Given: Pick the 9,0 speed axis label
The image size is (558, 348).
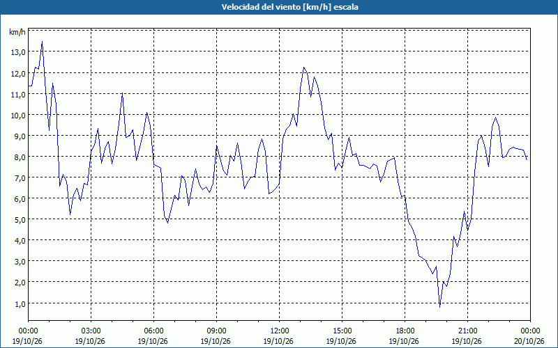Looking at the screenshot, I should click(x=20, y=136).
